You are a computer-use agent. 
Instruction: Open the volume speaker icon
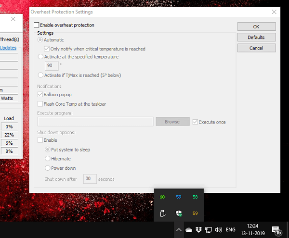point(218,230)
